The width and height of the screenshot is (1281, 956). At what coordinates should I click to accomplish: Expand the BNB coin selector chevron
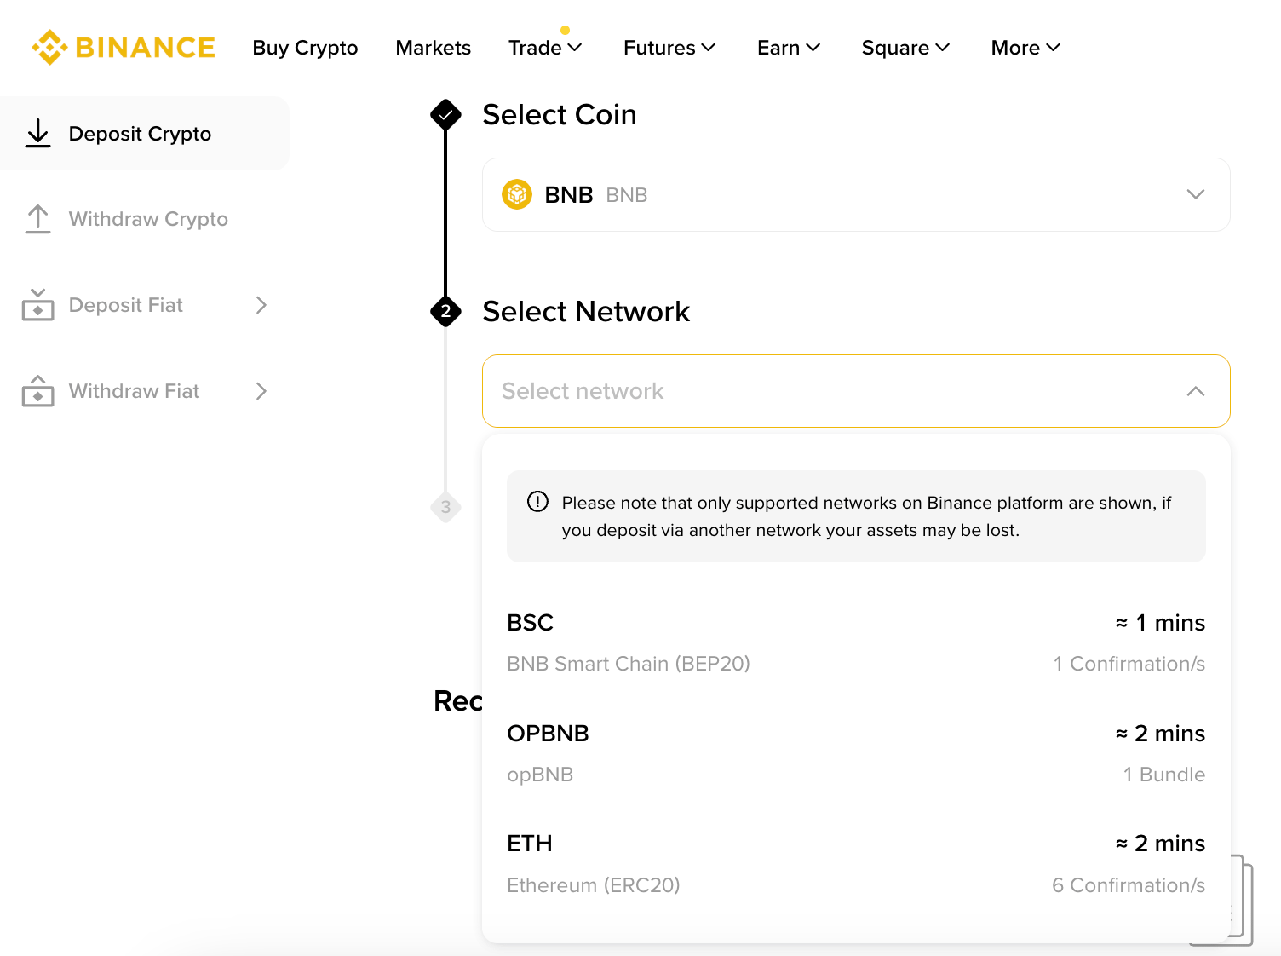[1196, 194]
